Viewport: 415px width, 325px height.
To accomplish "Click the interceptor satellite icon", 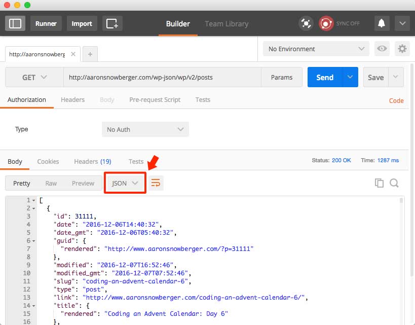I will point(306,23).
